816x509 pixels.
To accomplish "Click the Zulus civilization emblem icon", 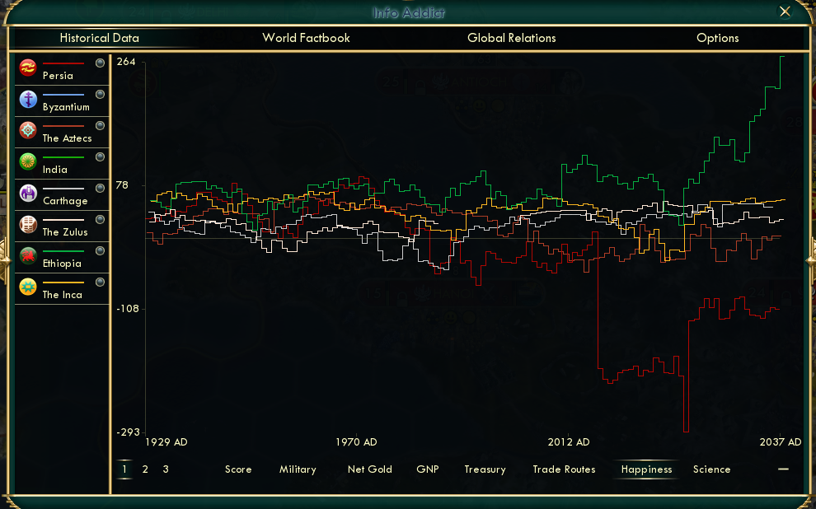I will (x=28, y=225).
